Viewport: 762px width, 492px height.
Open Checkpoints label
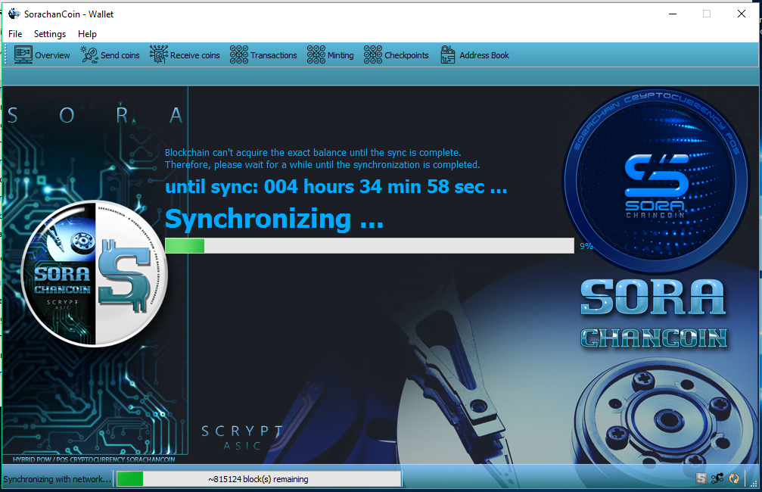coord(407,55)
